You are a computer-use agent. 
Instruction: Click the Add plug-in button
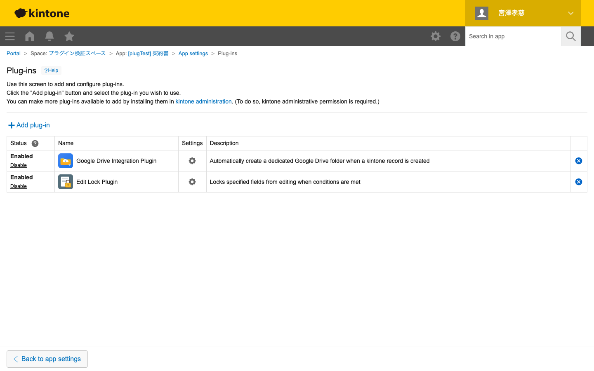point(29,125)
